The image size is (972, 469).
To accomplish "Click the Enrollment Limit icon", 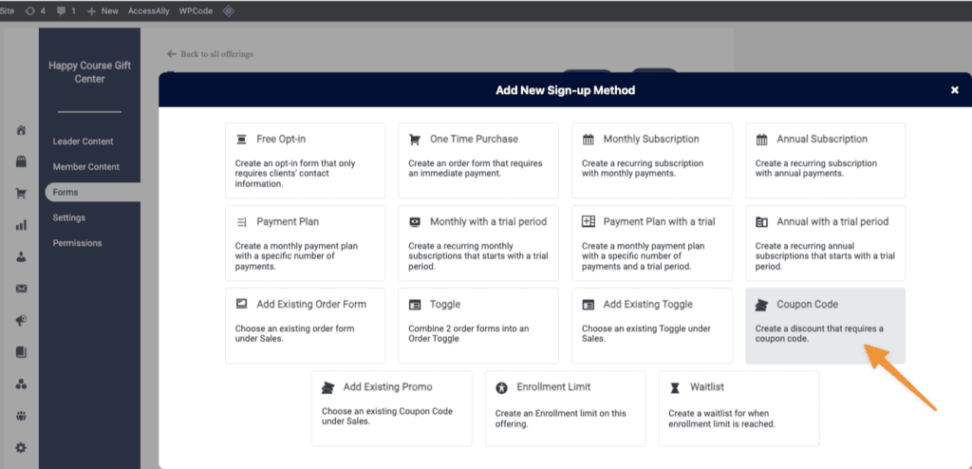I will point(502,387).
